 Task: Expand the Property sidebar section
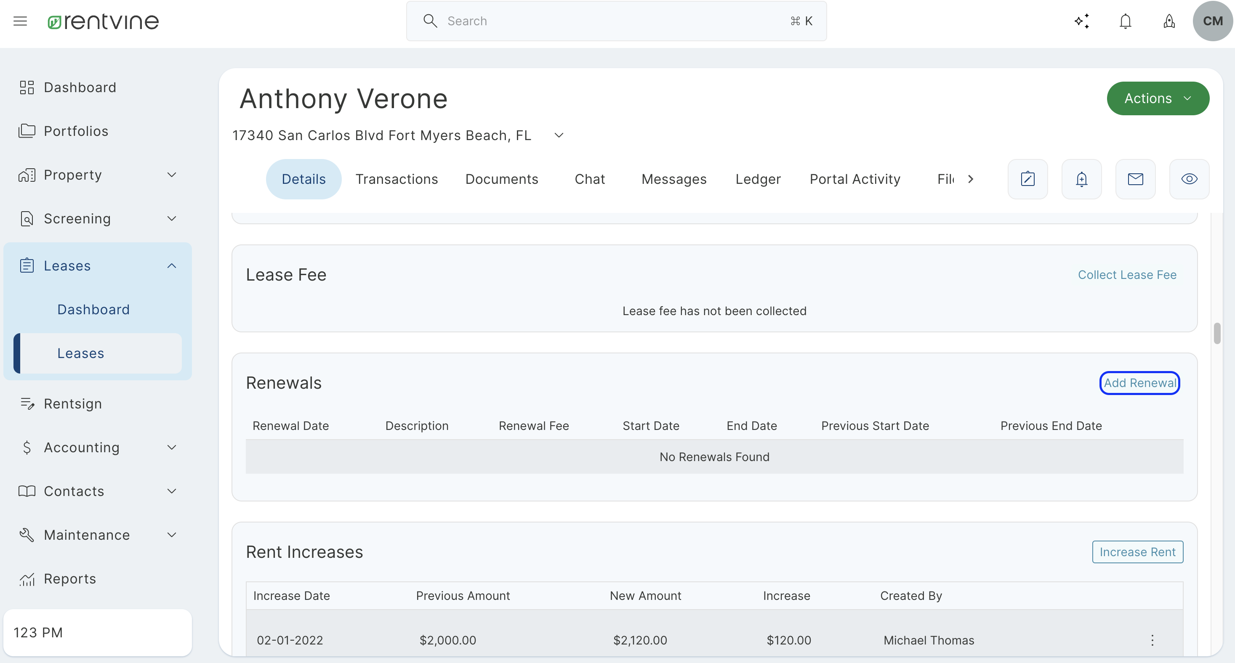(172, 175)
